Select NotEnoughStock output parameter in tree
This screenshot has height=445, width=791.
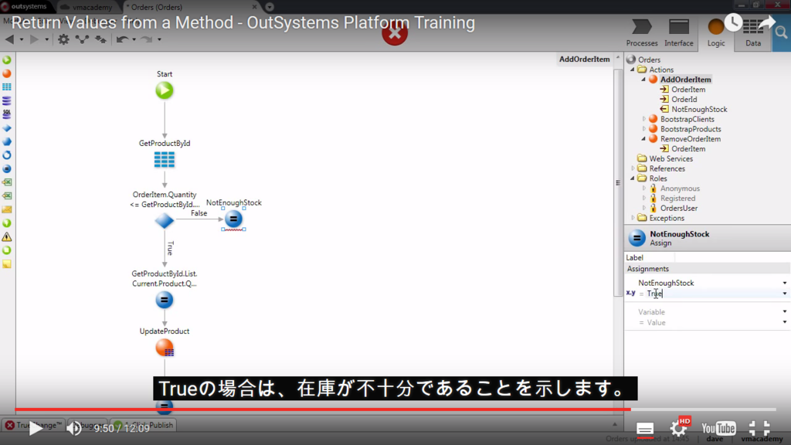[x=699, y=109]
